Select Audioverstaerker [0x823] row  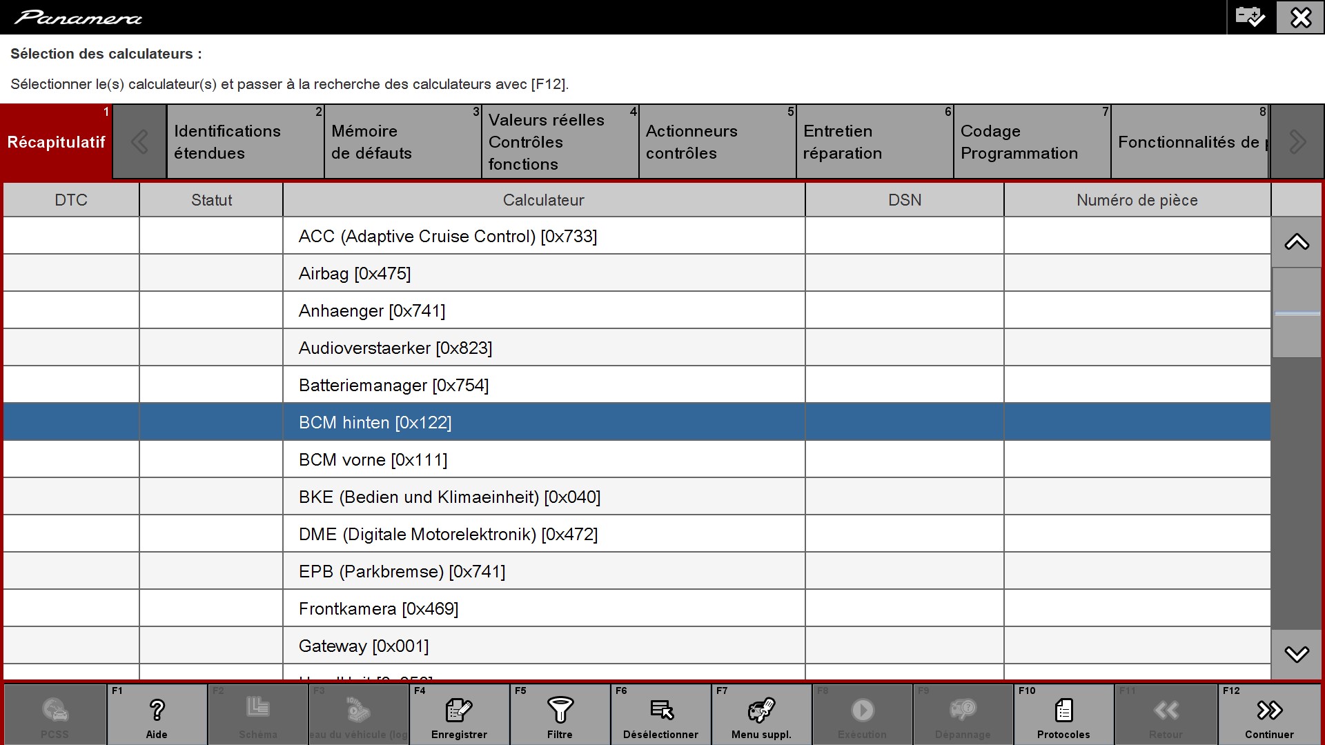click(x=637, y=348)
